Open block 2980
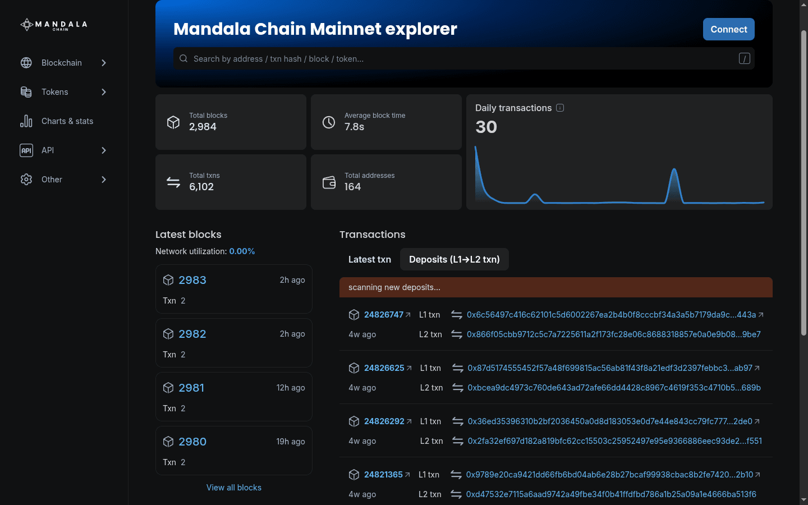Image resolution: width=808 pixels, height=505 pixels. click(192, 442)
